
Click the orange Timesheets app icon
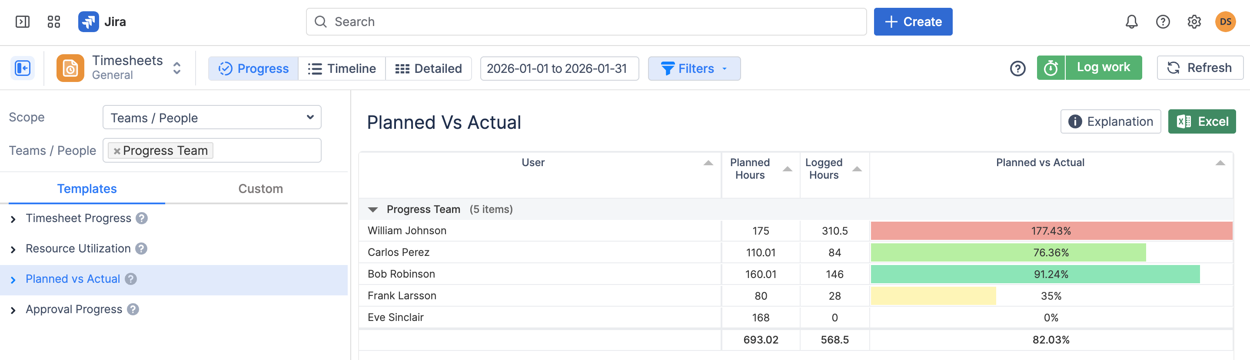click(x=70, y=69)
